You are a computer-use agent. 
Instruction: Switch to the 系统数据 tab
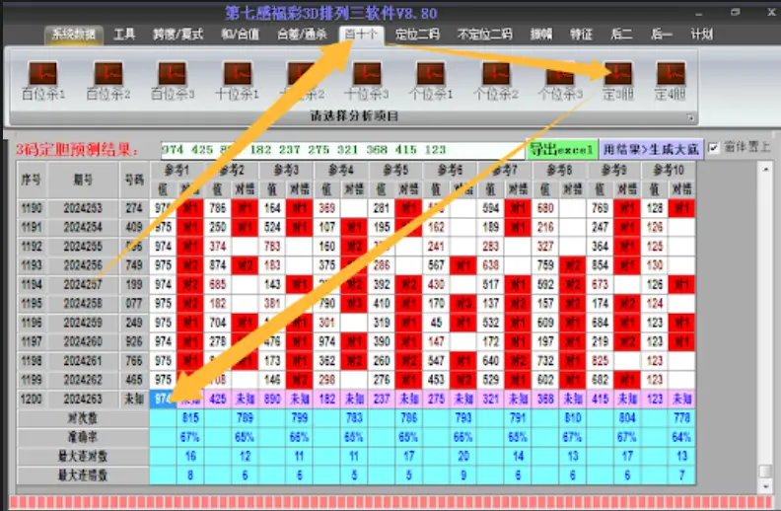[74, 34]
